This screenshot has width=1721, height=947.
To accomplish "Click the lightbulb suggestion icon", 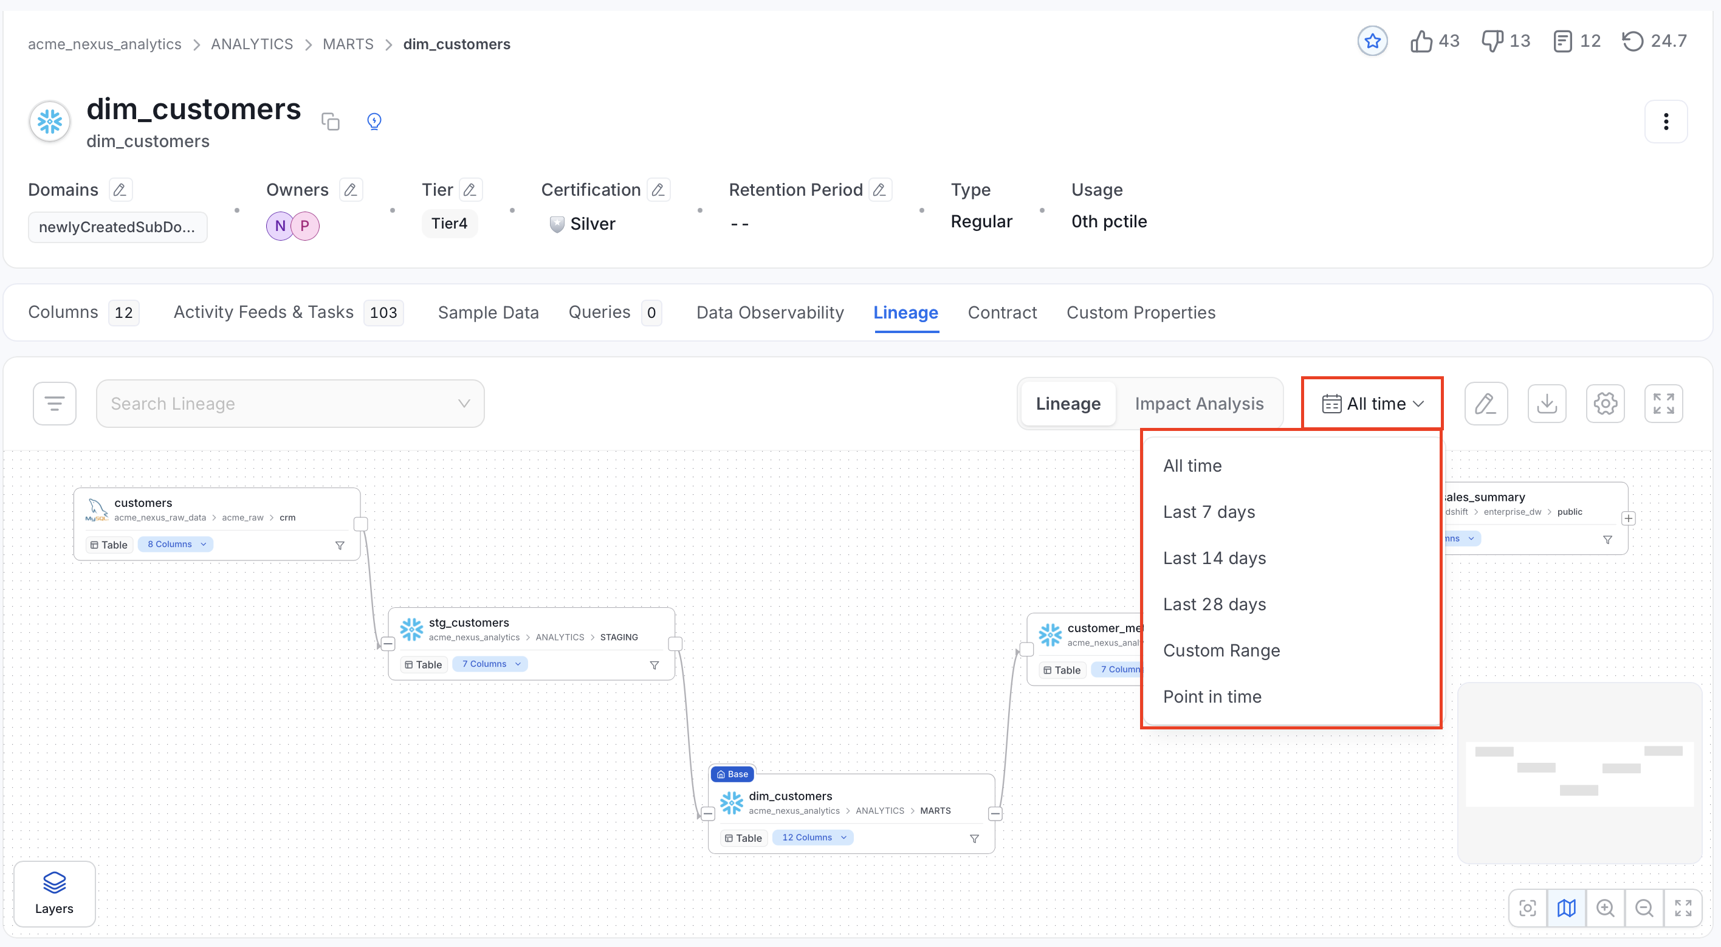I will [374, 121].
